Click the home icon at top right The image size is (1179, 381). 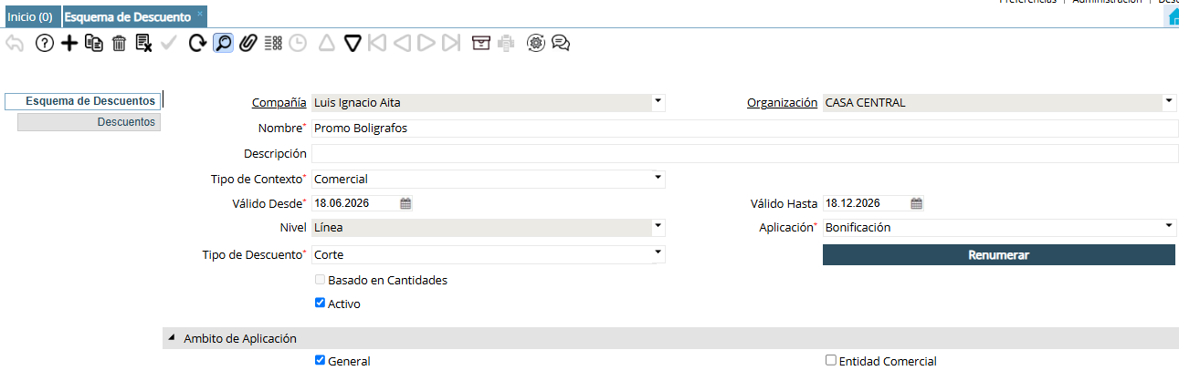(x=1173, y=17)
